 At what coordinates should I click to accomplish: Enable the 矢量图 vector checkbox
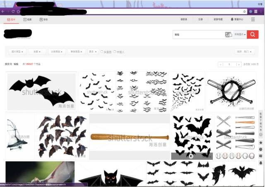pyautogui.click(x=102, y=52)
